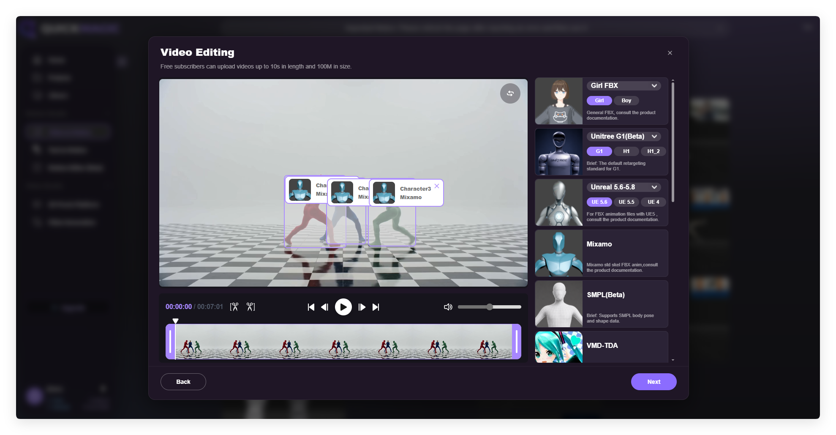This screenshot has width=836, height=435.
Task: Choose the H1_2 robot option
Action: click(x=653, y=151)
